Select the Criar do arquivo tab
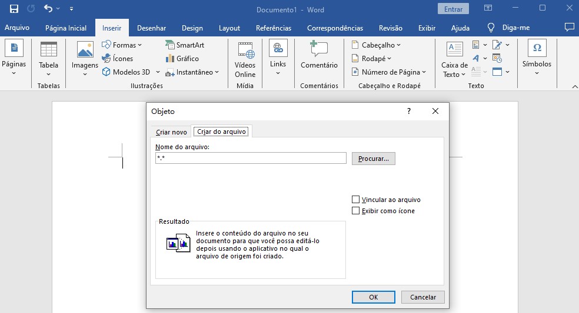The width and height of the screenshot is (579, 313). [222, 132]
